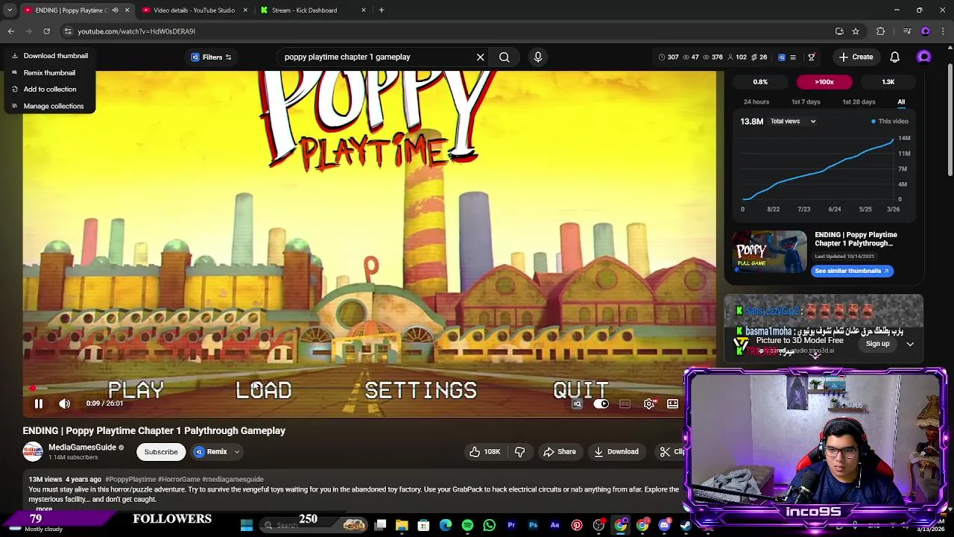Switch stats to 1st 28 days tab
The height and width of the screenshot is (537, 954).
[859, 101]
